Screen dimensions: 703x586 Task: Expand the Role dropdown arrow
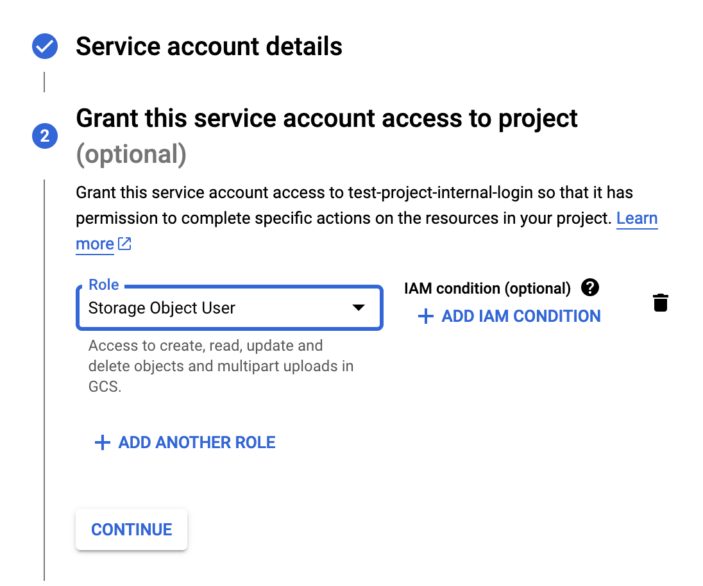(x=358, y=308)
